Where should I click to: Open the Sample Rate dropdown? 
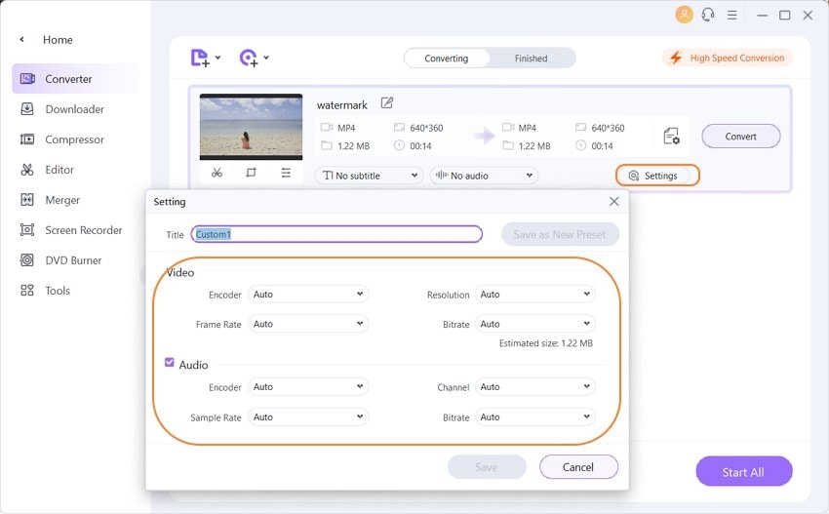(308, 416)
